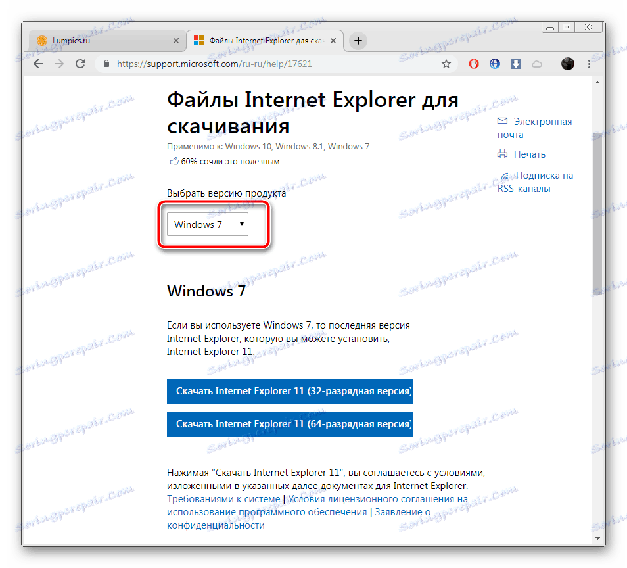Open Подписка на RSS-каналы link
This screenshot has height=568, width=627.
536,182
